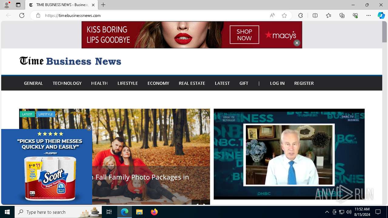
Task: Open the LATEST menu item
Action: tap(222, 83)
